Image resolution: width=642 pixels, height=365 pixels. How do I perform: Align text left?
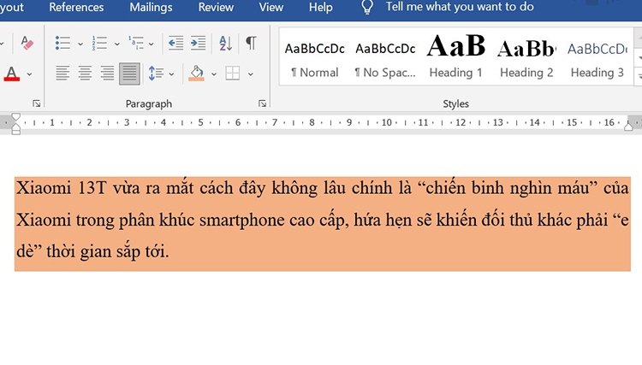click(x=62, y=74)
